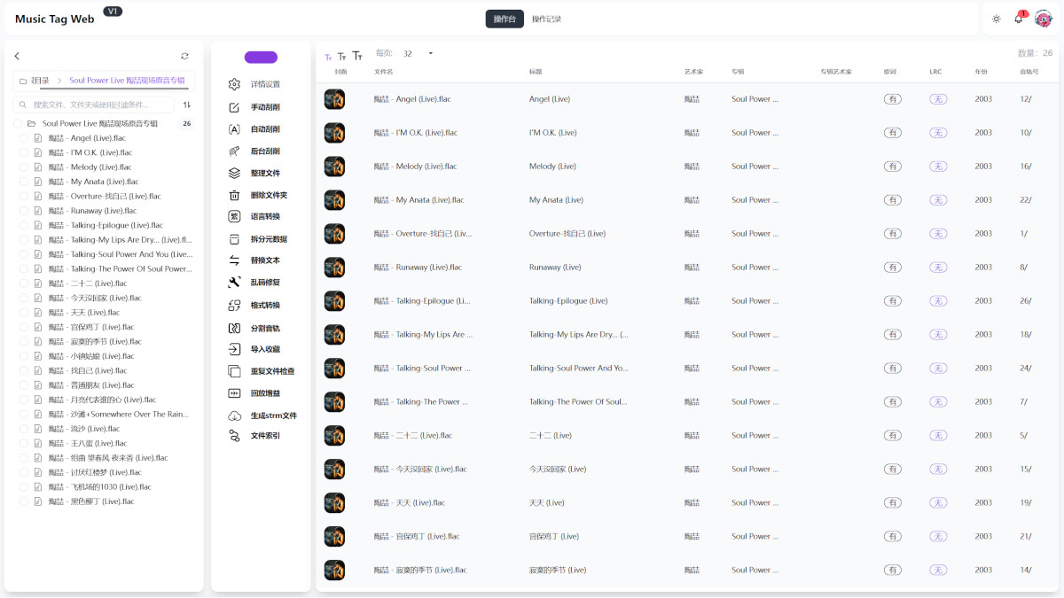
Task: Open the sort order control beside search
Action: (x=187, y=105)
